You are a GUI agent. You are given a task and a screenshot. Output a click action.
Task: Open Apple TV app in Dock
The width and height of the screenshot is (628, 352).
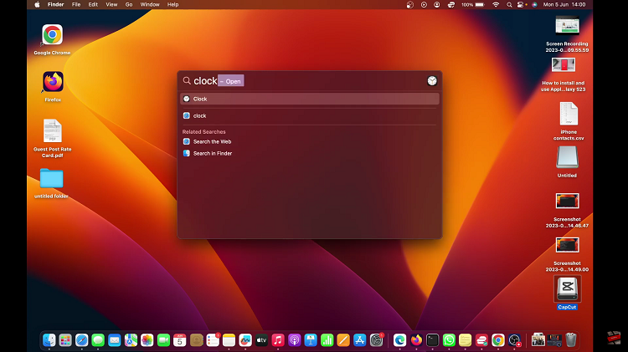click(x=261, y=340)
